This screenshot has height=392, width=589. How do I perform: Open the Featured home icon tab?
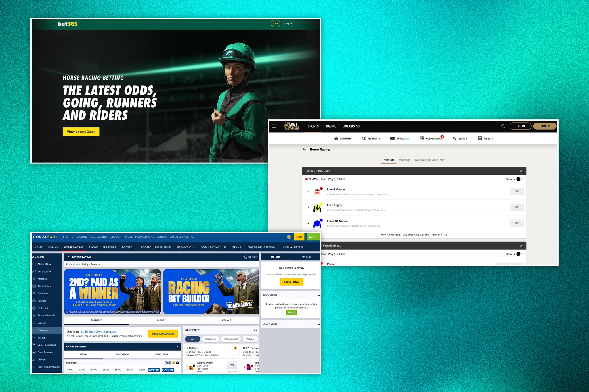tap(342, 138)
